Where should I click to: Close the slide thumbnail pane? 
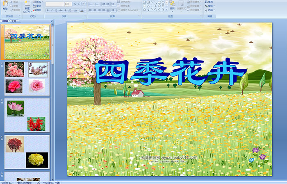coord(52,20)
